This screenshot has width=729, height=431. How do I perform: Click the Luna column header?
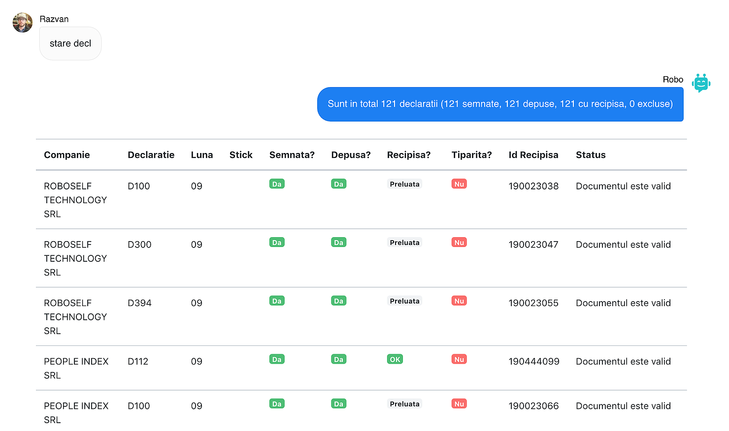pos(202,155)
